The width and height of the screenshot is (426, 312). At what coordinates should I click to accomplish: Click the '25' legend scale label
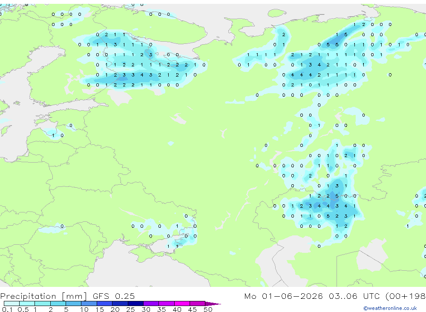(131, 309)
